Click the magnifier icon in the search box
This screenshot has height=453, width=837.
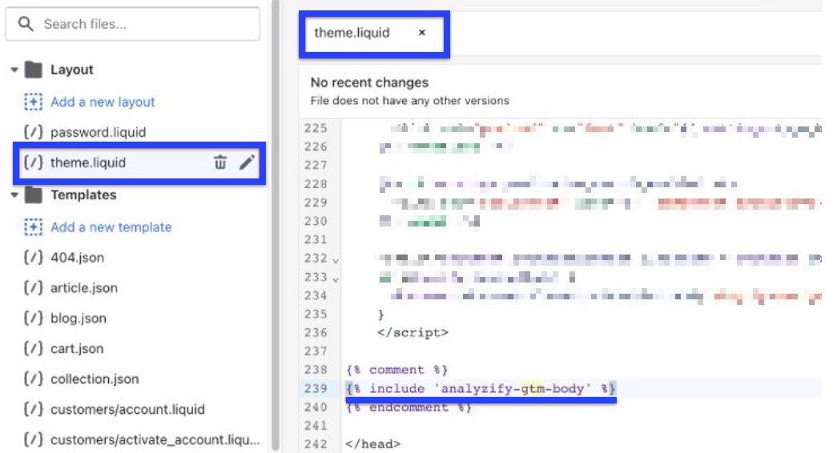pyautogui.click(x=25, y=24)
